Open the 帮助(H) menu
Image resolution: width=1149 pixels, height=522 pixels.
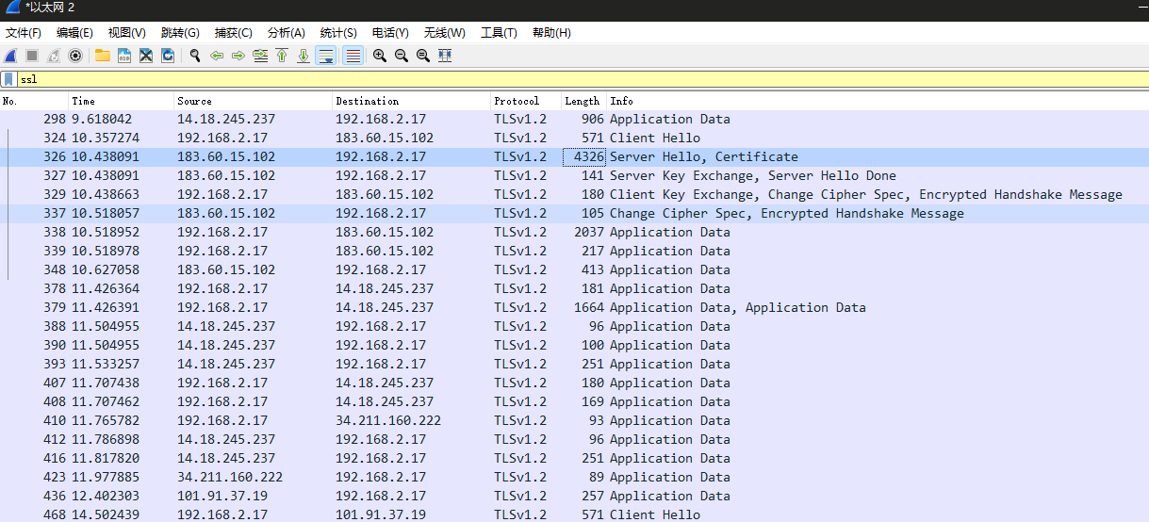point(551,33)
